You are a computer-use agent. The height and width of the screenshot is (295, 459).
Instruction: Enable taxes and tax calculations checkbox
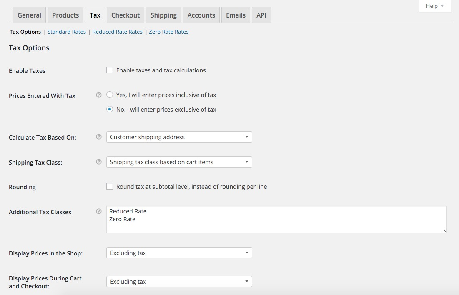(110, 70)
